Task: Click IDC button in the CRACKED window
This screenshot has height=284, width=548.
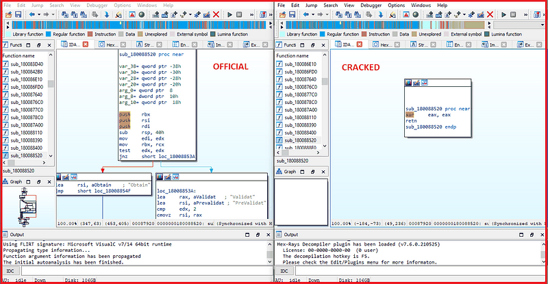Action: click(284, 271)
